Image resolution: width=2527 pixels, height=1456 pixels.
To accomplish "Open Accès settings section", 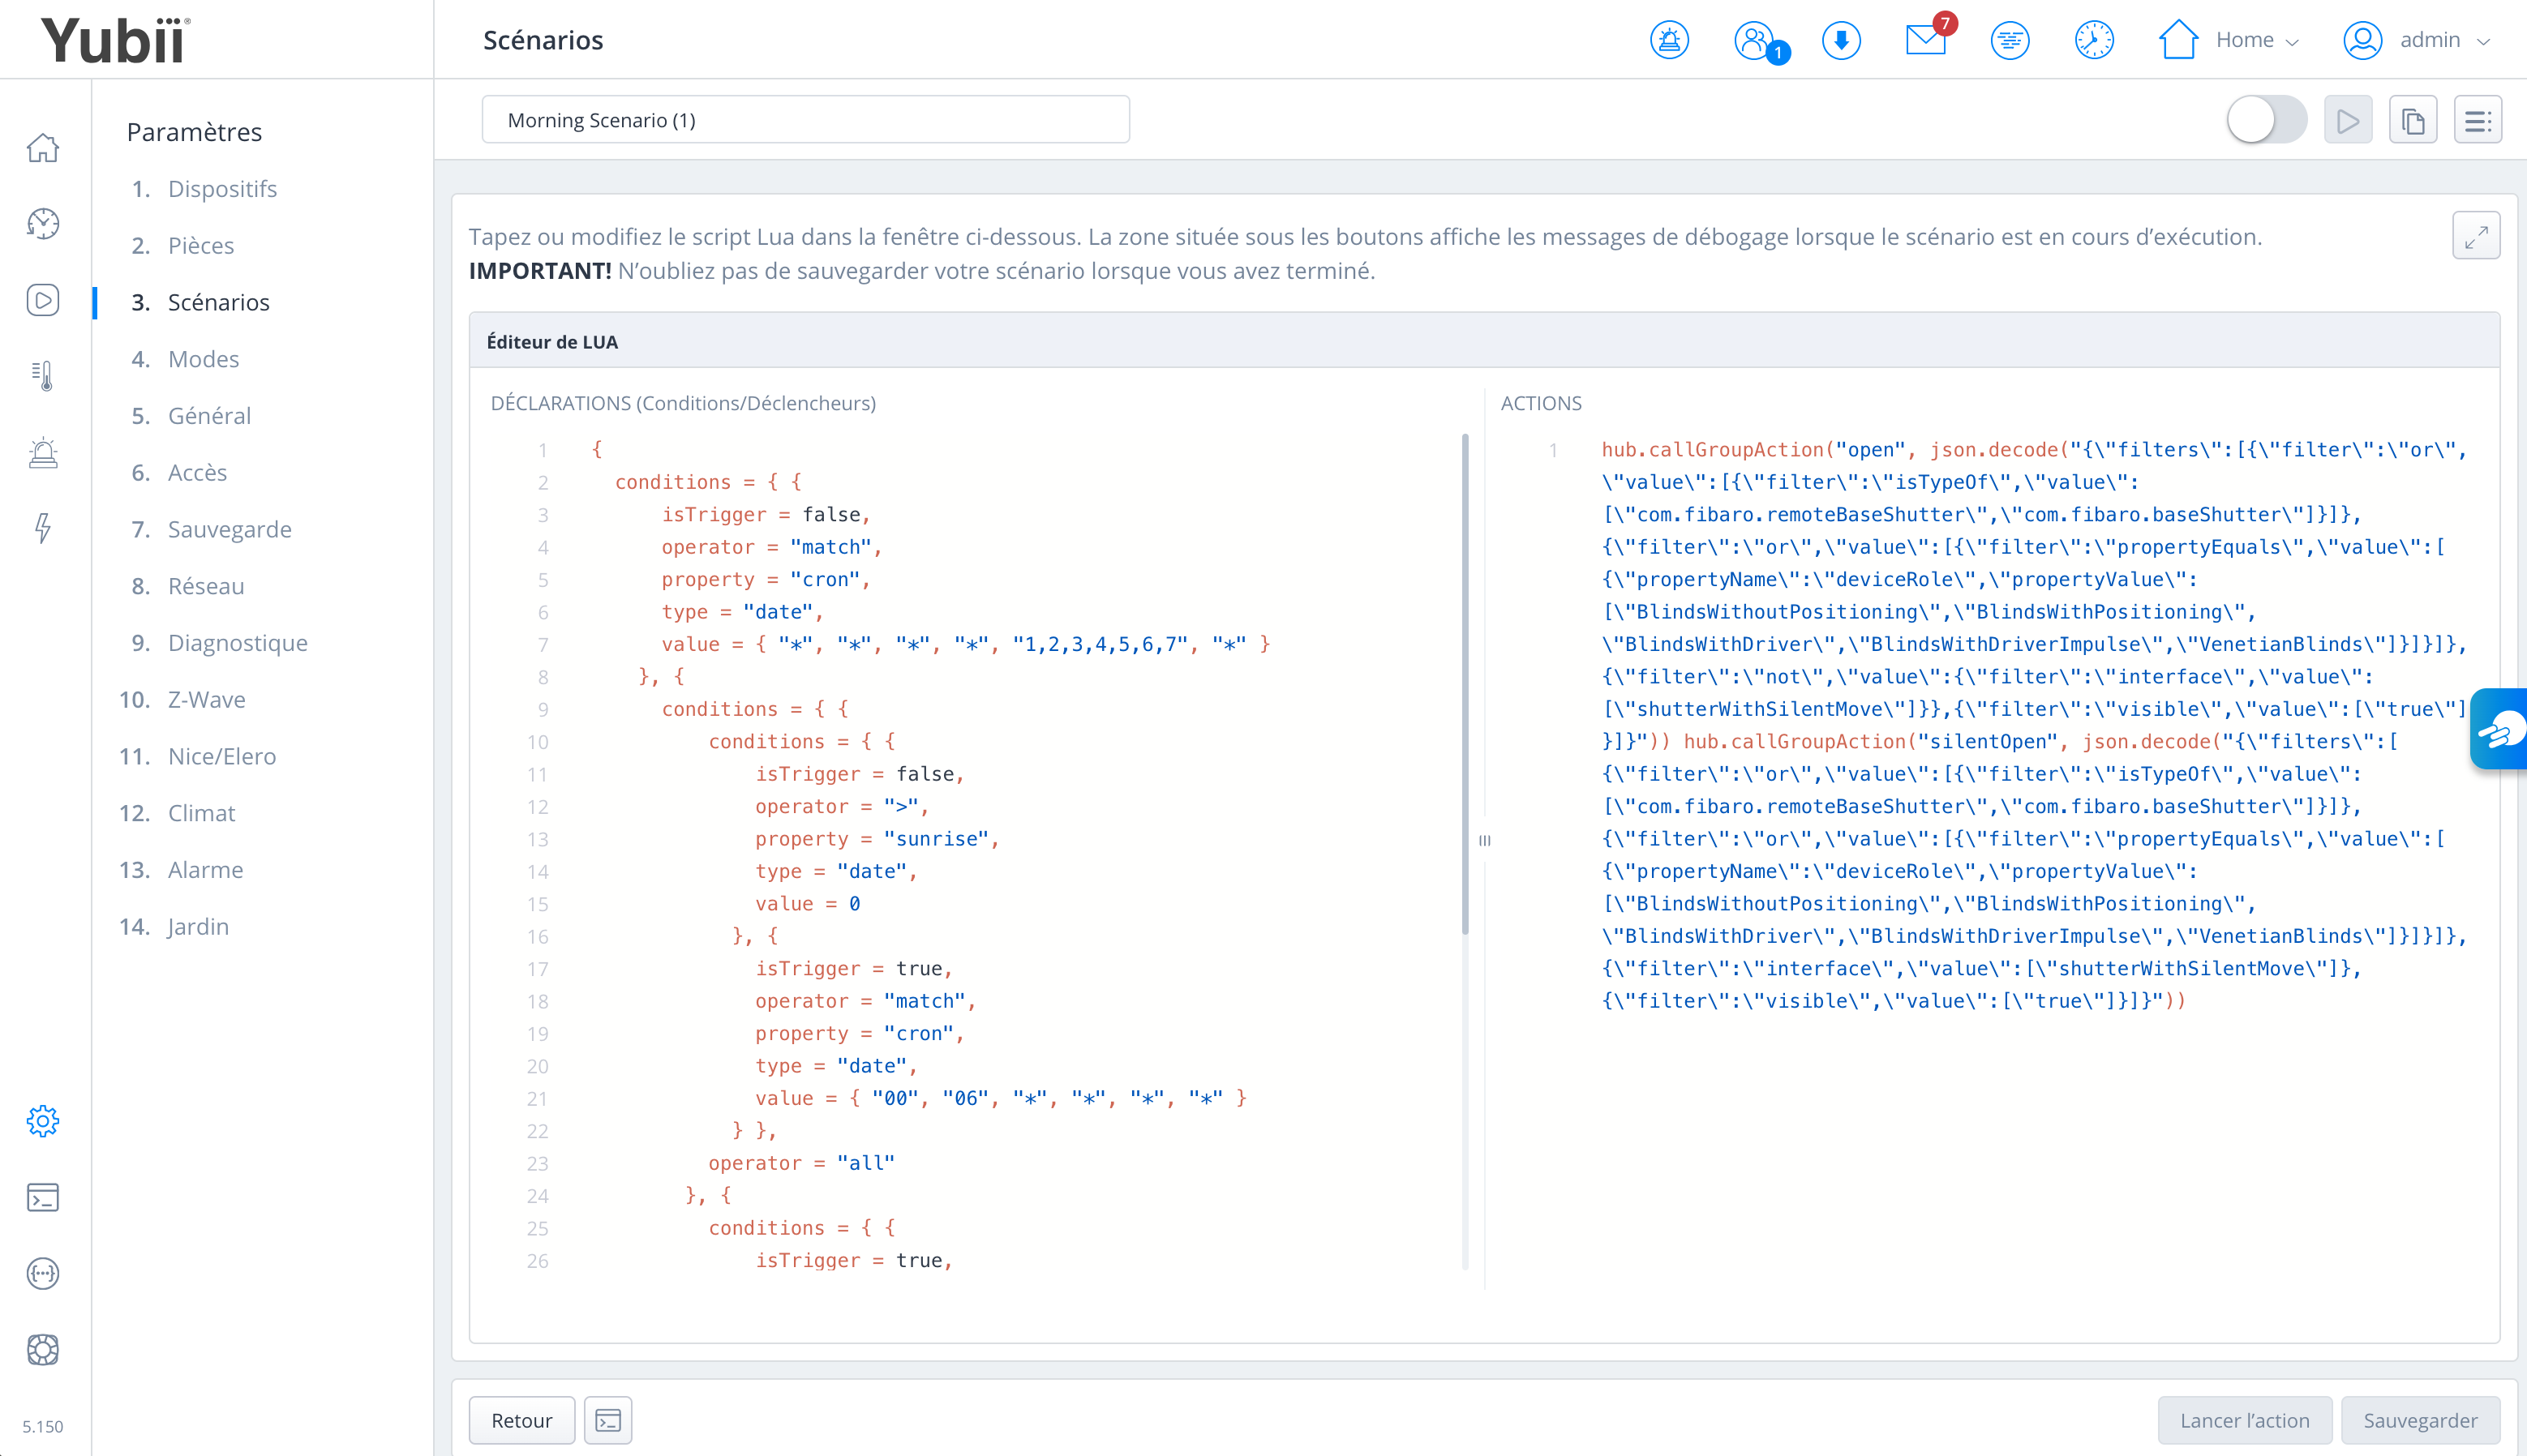I will pyautogui.click(x=197, y=473).
